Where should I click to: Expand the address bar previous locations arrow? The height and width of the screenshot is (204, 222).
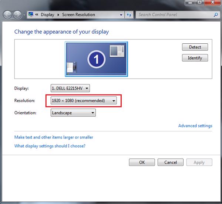point(121,15)
